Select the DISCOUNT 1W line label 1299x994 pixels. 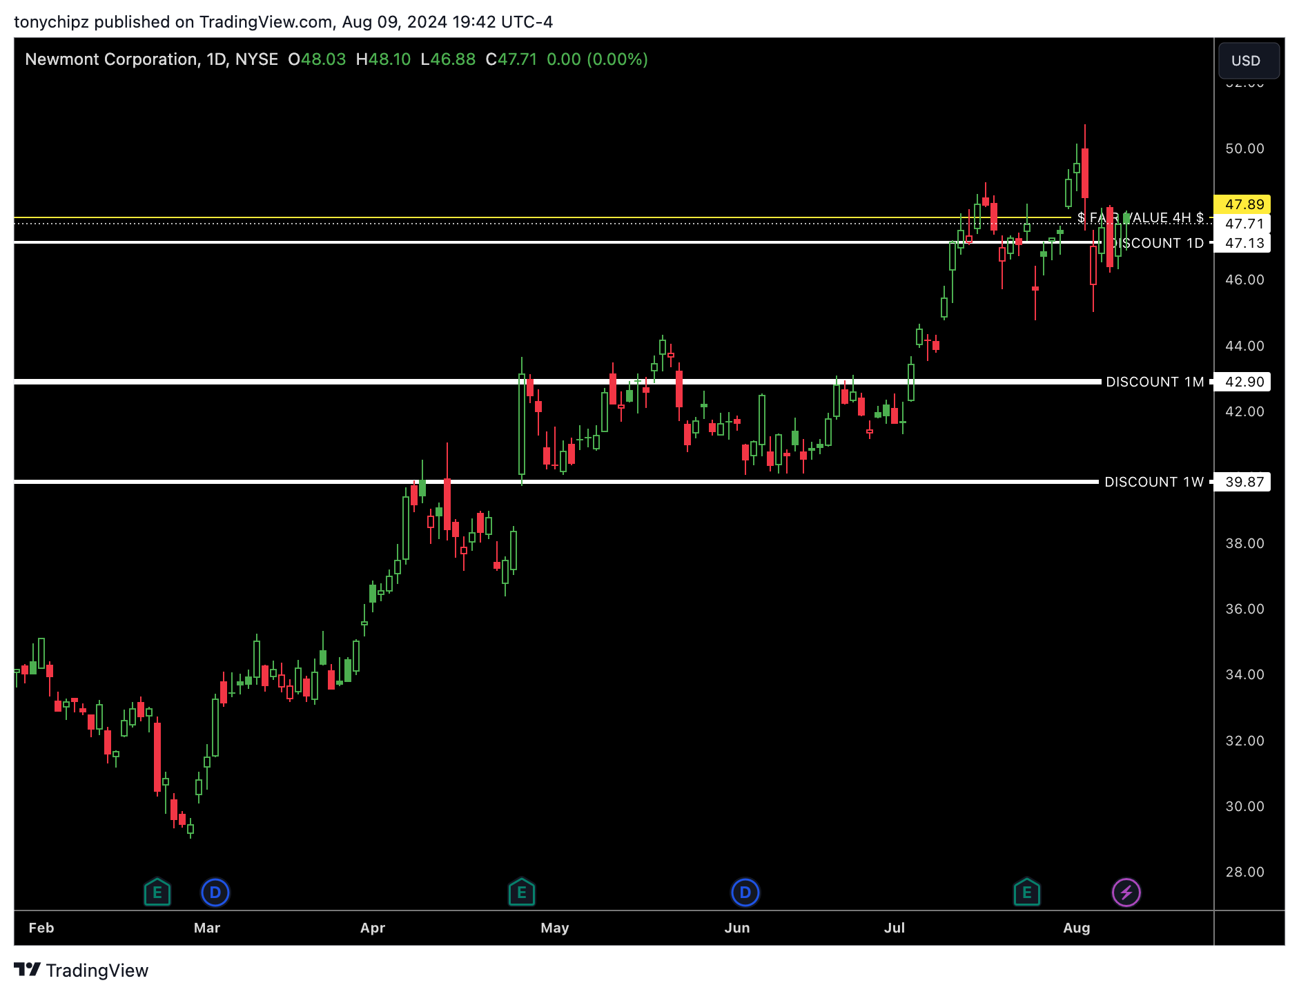coord(1154,482)
